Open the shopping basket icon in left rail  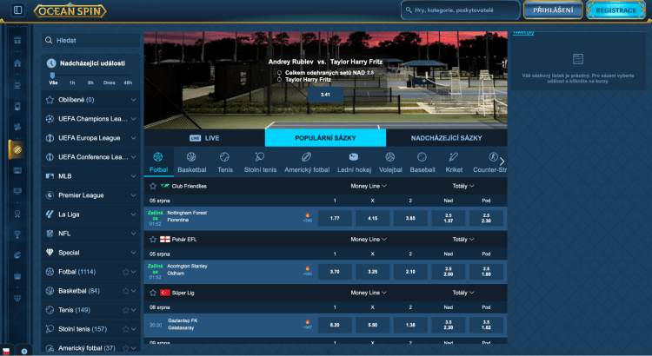coord(17,276)
